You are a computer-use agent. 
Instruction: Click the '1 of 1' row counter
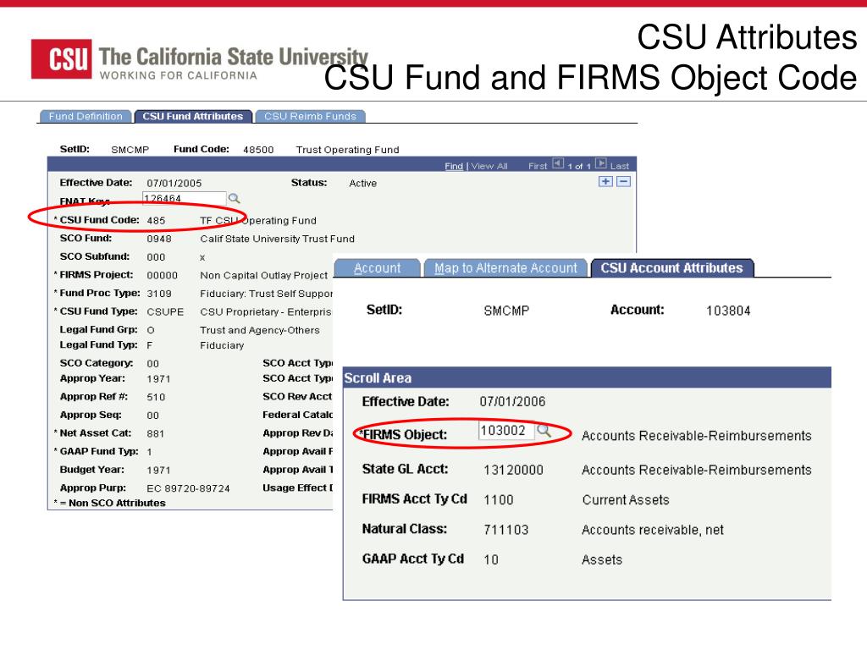[579, 166]
